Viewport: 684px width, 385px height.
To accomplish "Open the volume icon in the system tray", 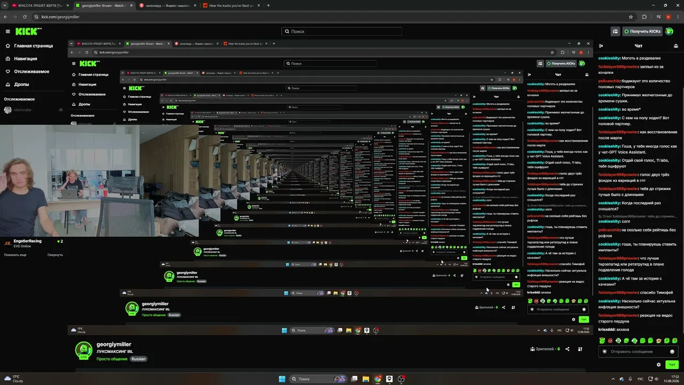I will (656, 379).
